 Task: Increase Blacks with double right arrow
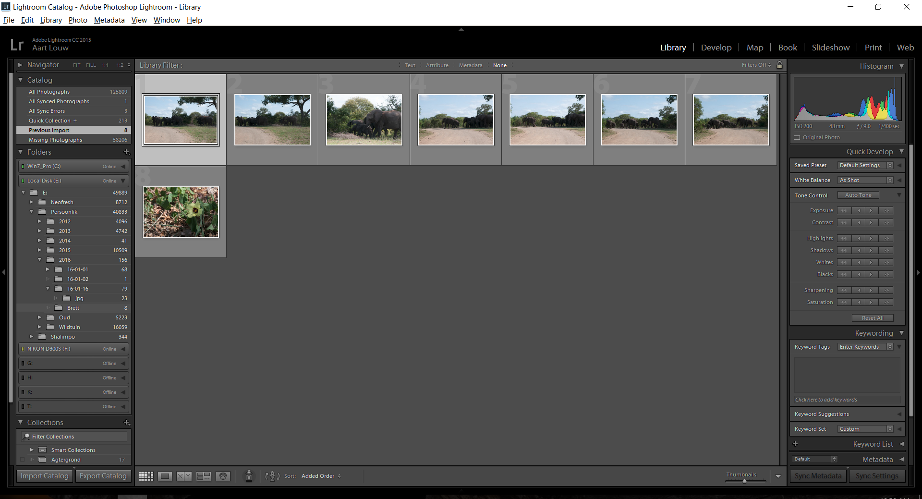coord(886,274)
